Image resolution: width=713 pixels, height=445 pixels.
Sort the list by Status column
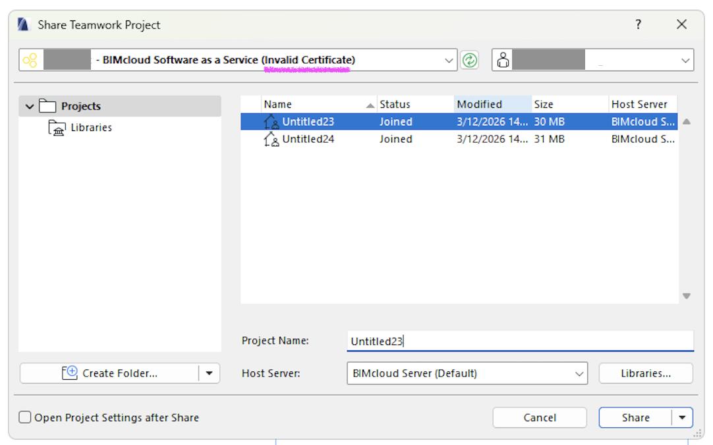(x=416, y=105)
